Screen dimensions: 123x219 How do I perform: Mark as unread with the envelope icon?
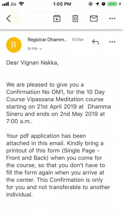[x=94, y=19]
